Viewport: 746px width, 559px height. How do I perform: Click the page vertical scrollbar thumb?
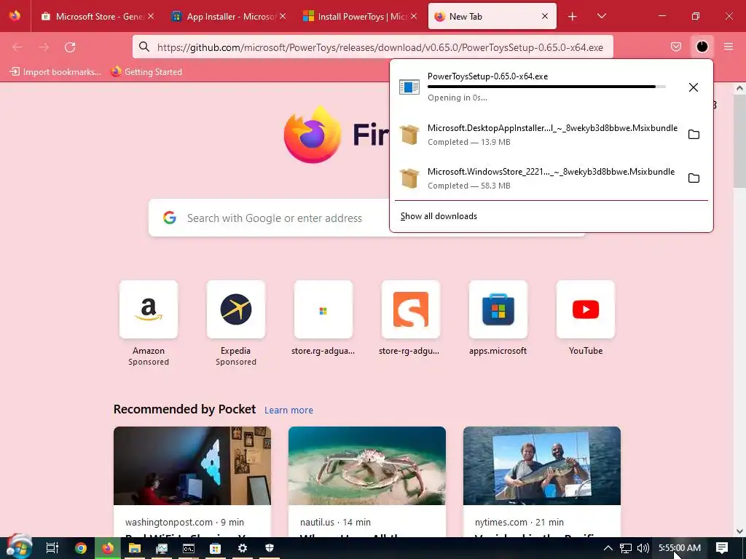(x=740, y=140)
